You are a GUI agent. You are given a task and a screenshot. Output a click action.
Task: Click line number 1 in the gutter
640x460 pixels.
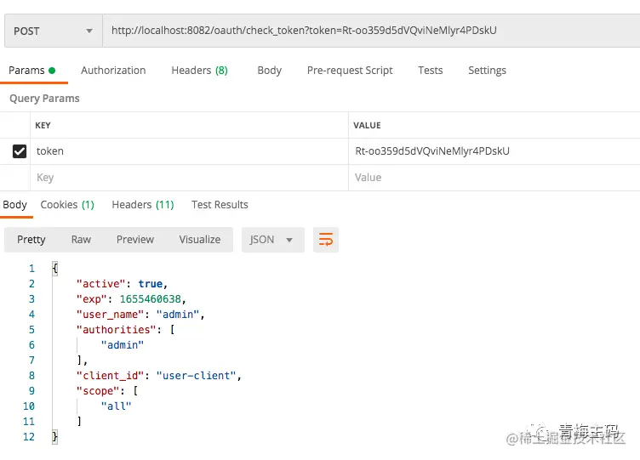(x=31, y=269)
